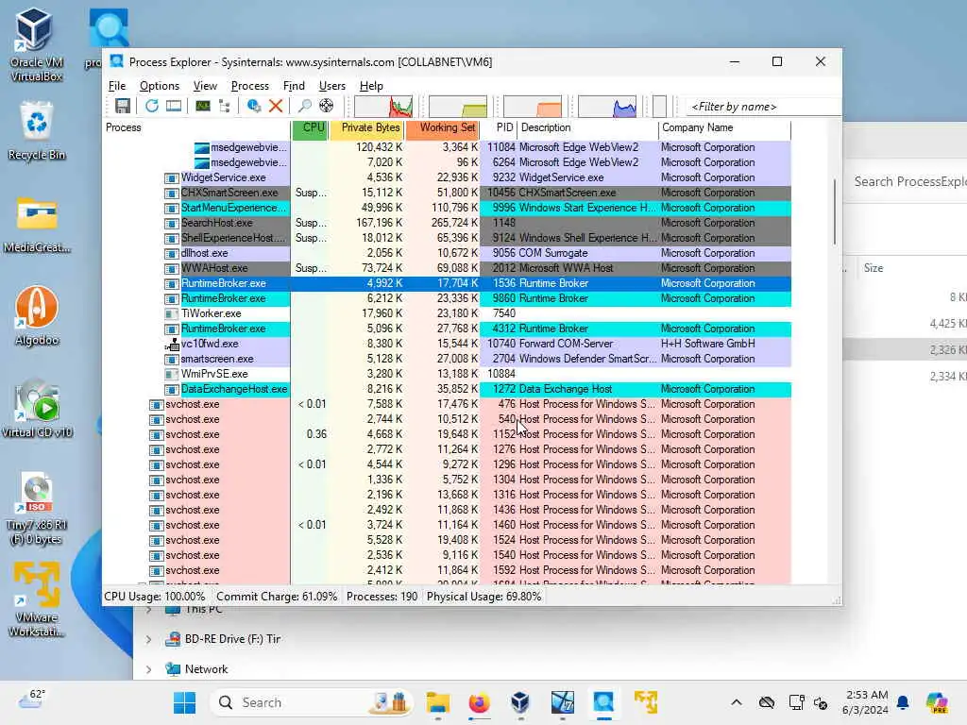Select the WidgetService.exe process row
The height and width of the screenshot is (725, 967).
[447, 177]
